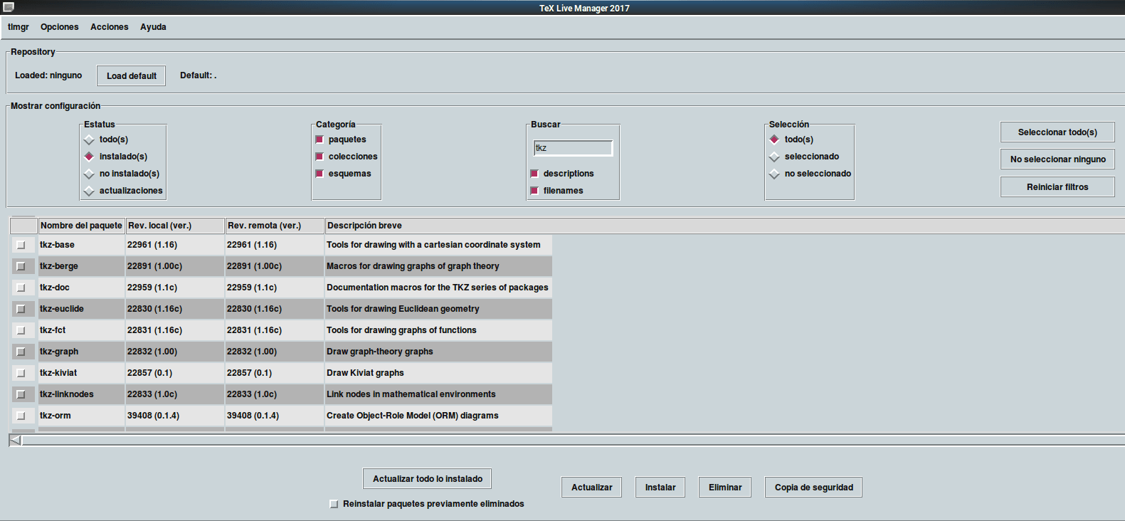Select the tkz-linknodes package name
This screenshot has height=521, width=1125.
point(67,394)
